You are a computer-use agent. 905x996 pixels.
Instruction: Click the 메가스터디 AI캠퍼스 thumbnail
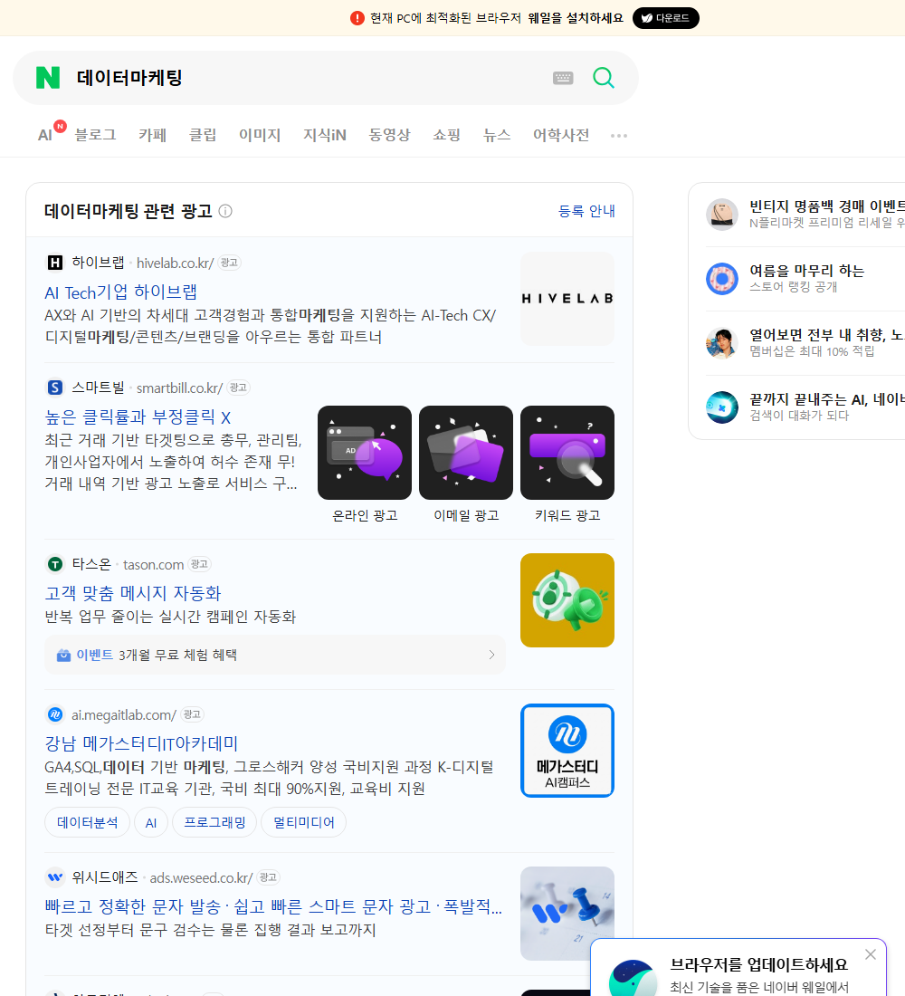pos(567,751)
